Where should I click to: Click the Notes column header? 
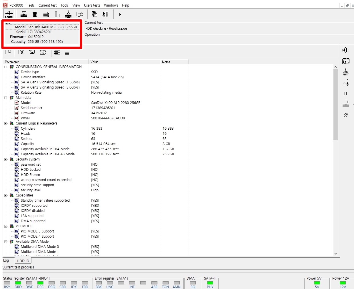coord(174,62)
